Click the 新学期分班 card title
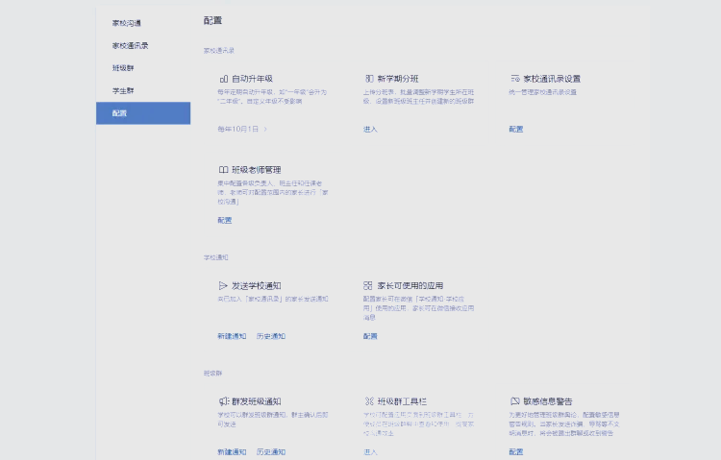 pyautogui.click(x=398, y=79)
